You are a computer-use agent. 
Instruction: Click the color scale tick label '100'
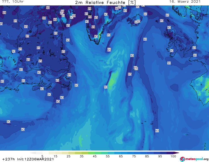173,156
